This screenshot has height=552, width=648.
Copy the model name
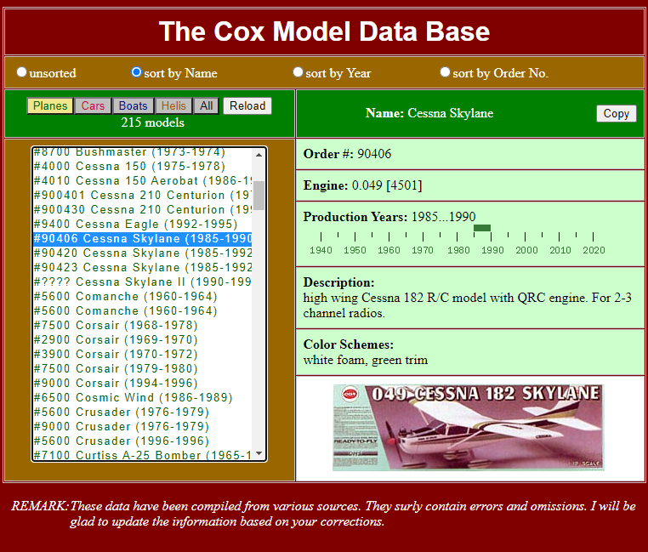pyautogui.click(x=617, y=113)
